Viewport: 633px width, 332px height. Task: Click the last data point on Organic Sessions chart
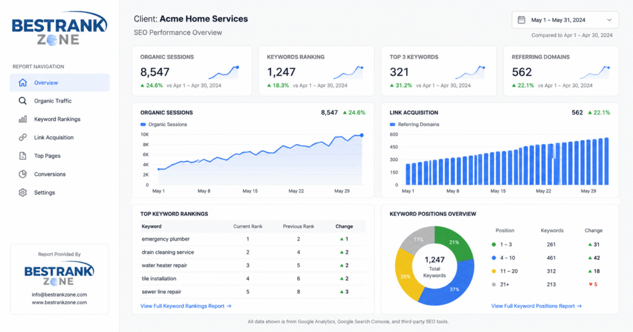click(x=362, y=135)
